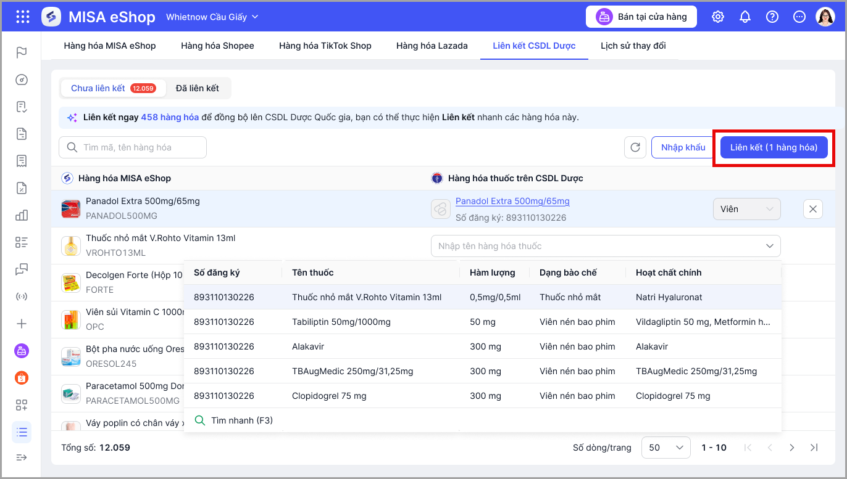The image size is (847, 479).
Task: Open the linked Panadol Extra 500mg/65mg drug
Action: [512, 201]
